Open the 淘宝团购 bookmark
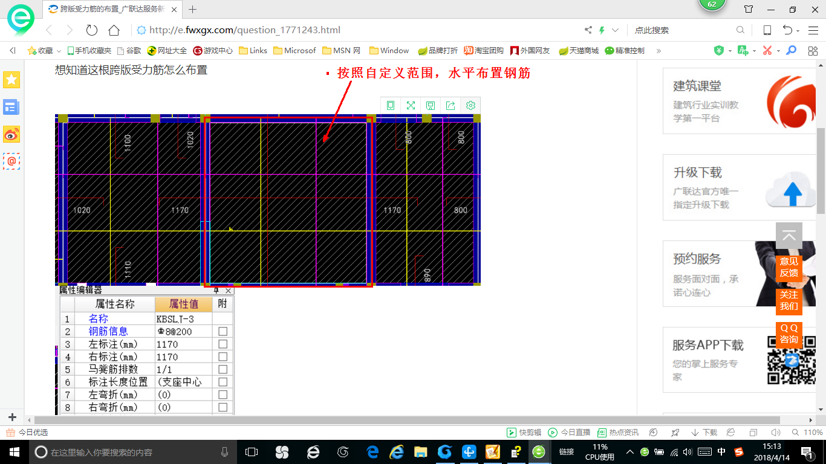 tap(484, 51)
